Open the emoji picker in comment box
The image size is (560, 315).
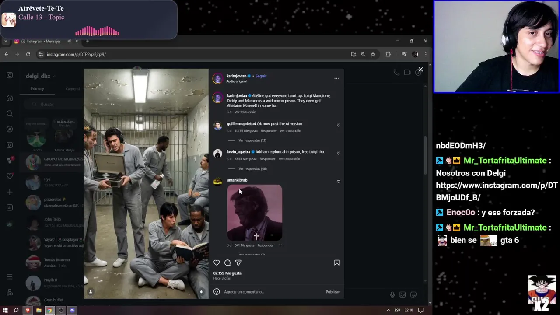coord(217,292)
